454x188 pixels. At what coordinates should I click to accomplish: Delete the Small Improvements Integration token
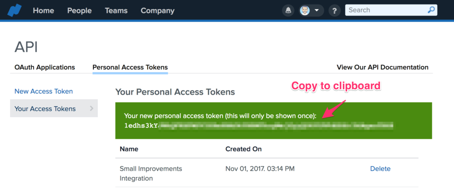[380, 169]
